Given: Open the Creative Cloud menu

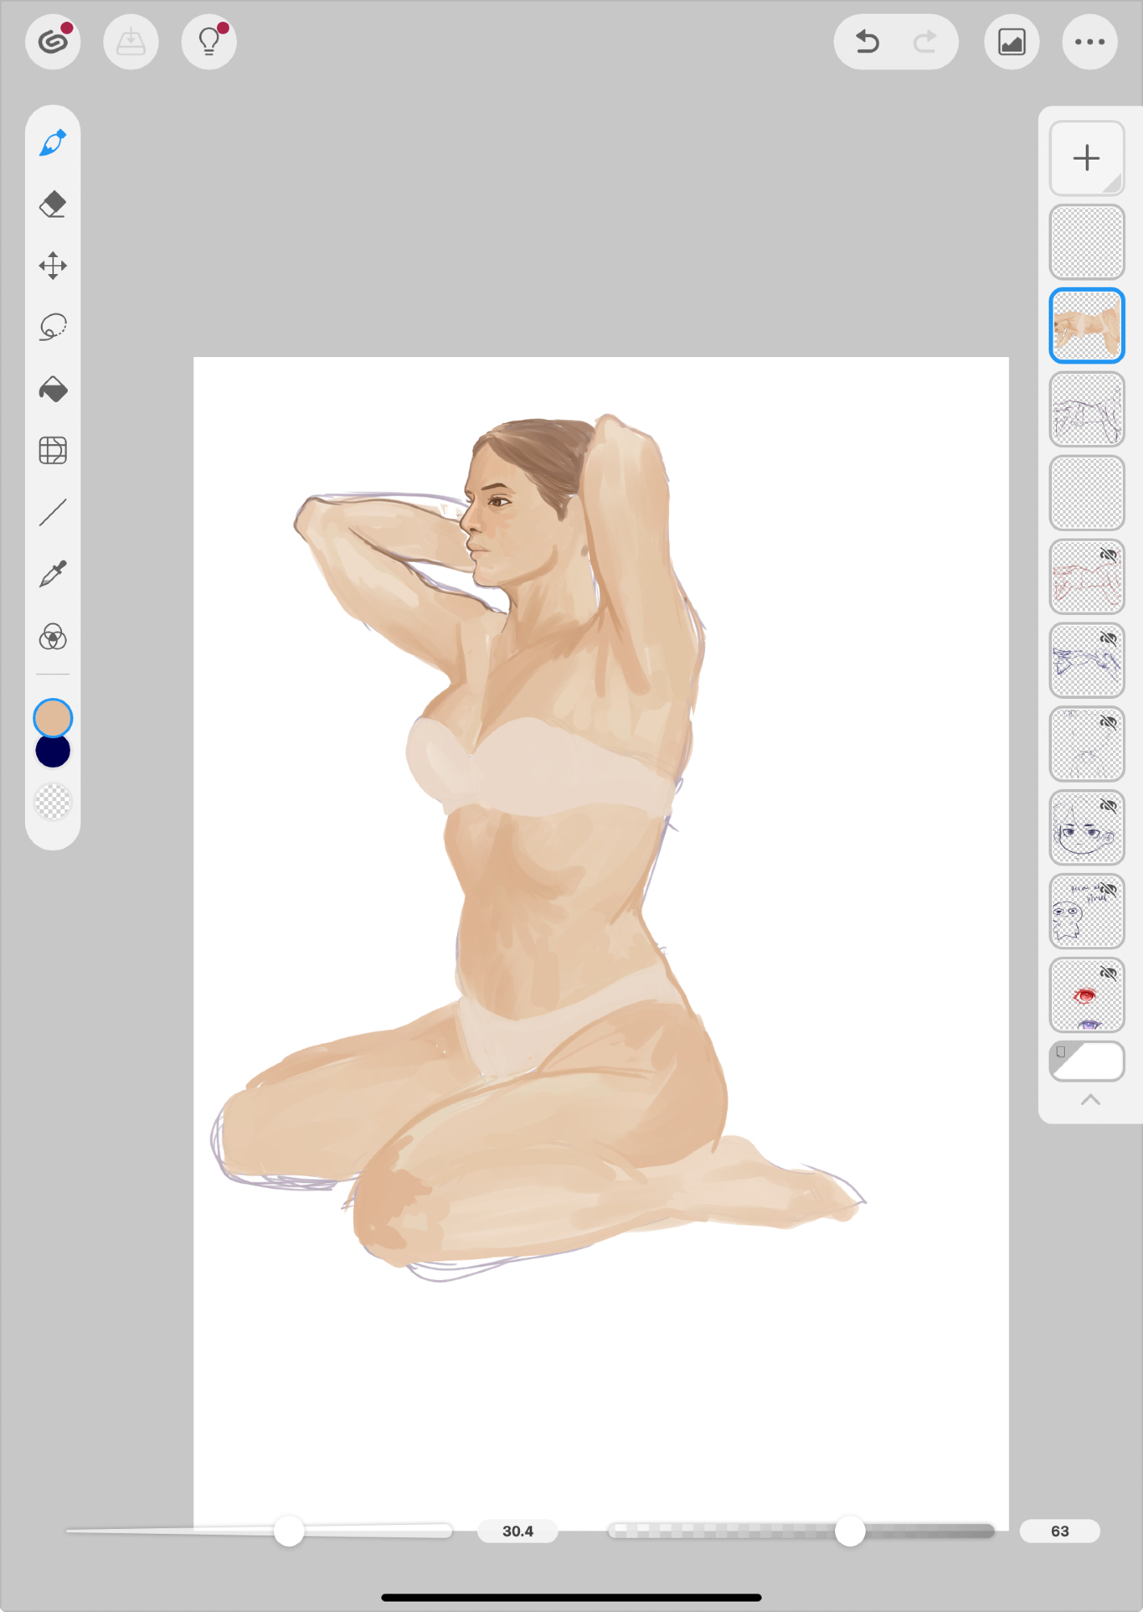Looking at the screenshot, I should pos(52,42).
